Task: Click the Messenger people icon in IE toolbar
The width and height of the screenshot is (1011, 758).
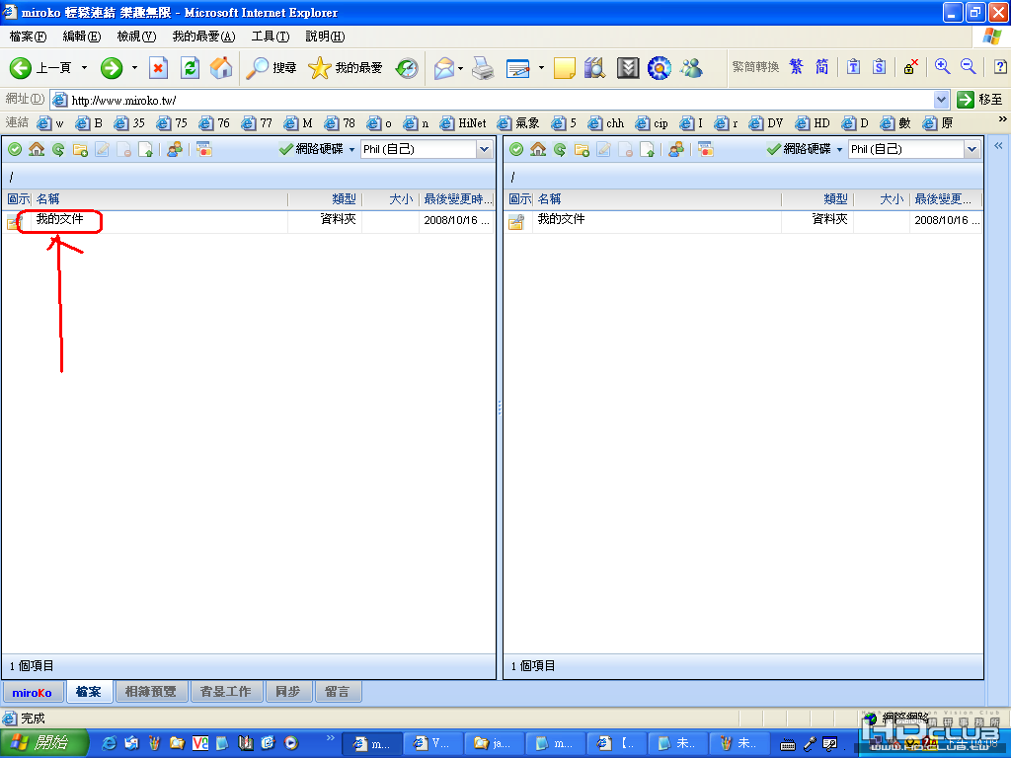Action: [691, 68]
